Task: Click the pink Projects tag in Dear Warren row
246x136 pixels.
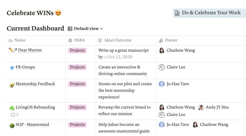Action: pyautogui.click(x=77, y=50)
